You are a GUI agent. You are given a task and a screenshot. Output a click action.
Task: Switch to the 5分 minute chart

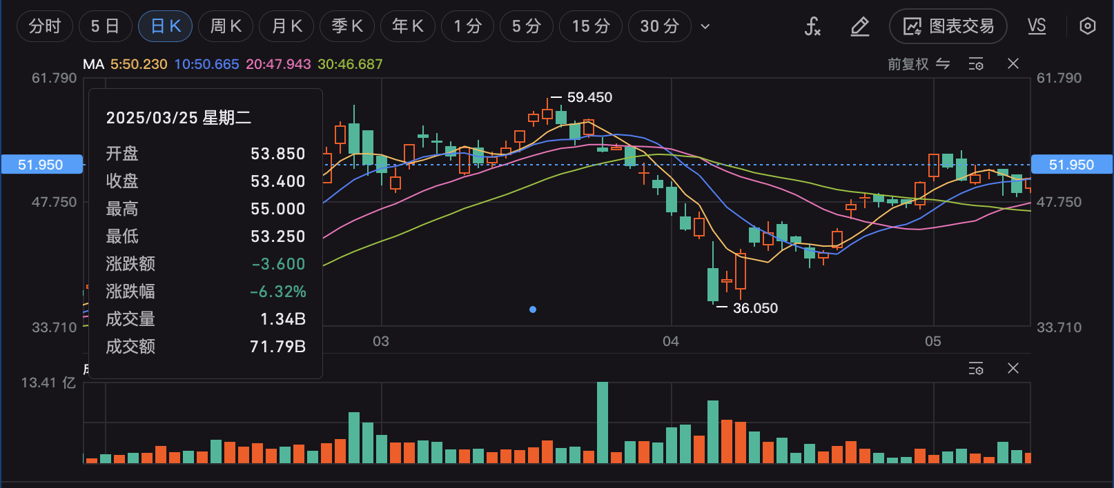527,27
